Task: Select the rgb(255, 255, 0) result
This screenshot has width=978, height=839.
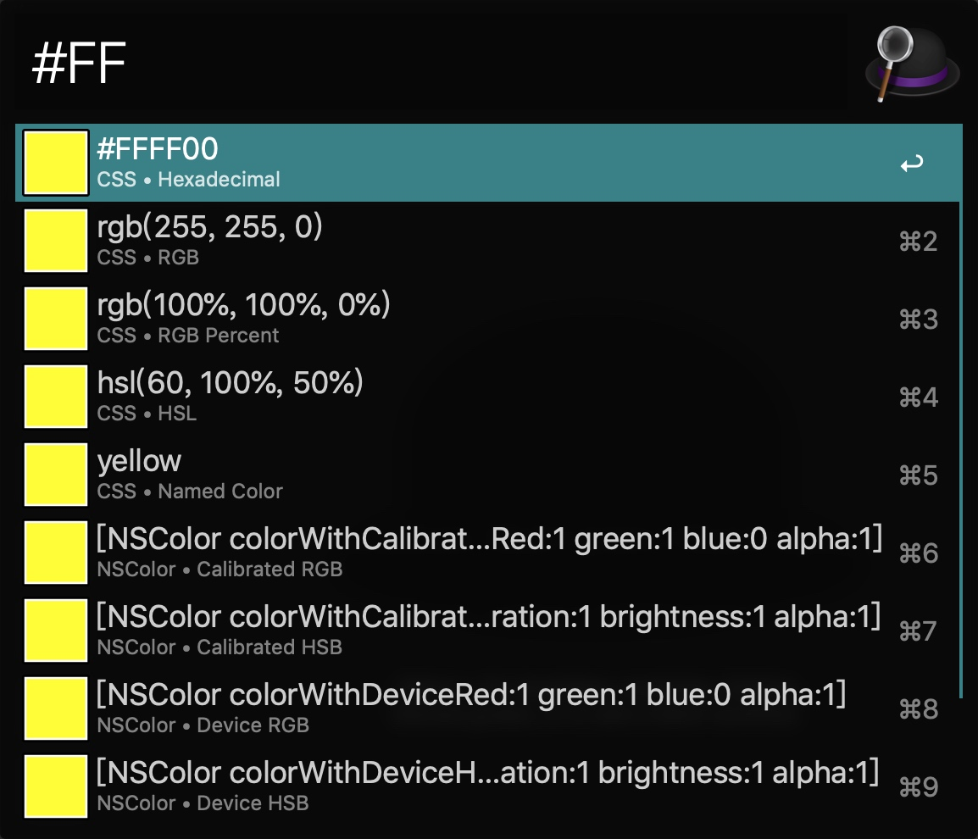Action: (488, 241)
